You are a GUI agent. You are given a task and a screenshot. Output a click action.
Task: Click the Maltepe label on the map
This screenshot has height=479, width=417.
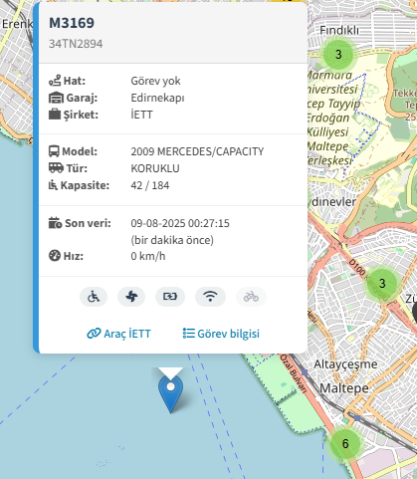[344, 388]
